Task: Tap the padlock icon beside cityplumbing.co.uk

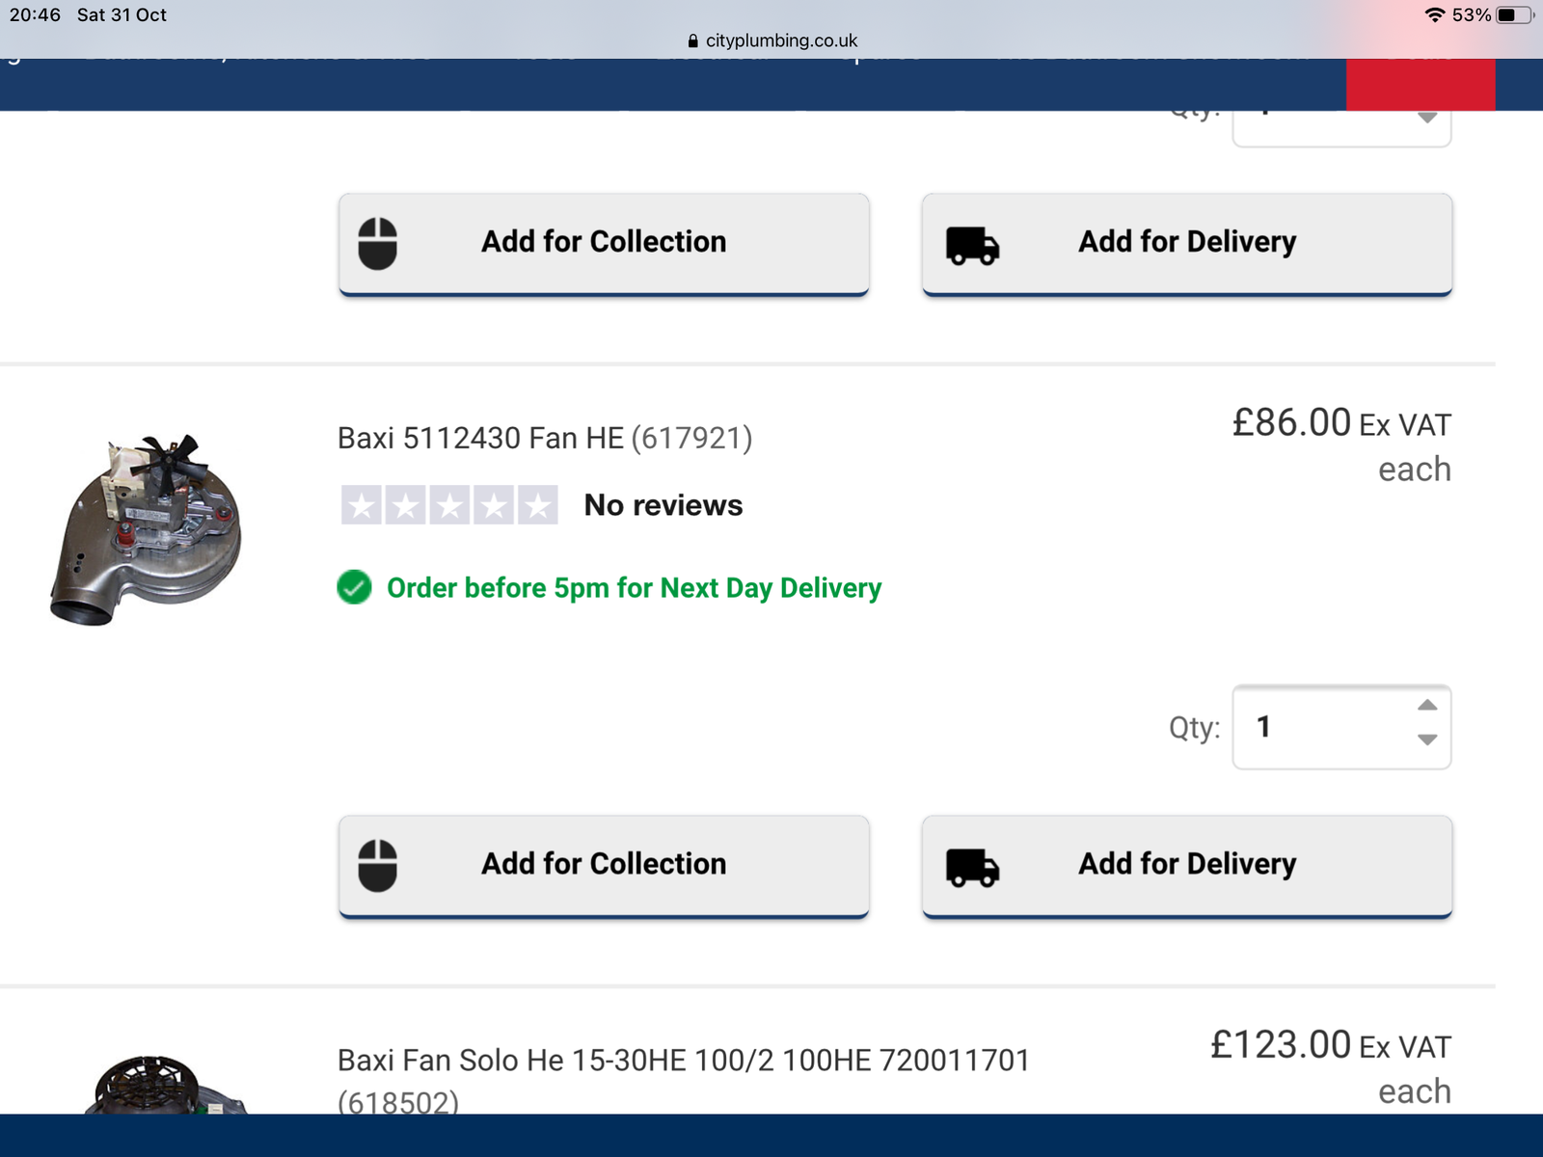Action: pos(692,41)
